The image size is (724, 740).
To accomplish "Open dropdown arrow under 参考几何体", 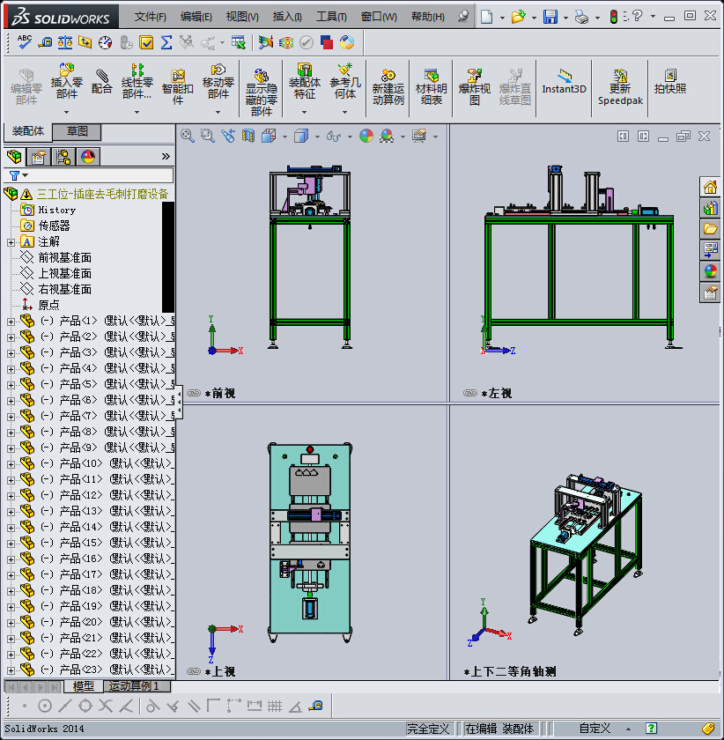I will 344,113.
